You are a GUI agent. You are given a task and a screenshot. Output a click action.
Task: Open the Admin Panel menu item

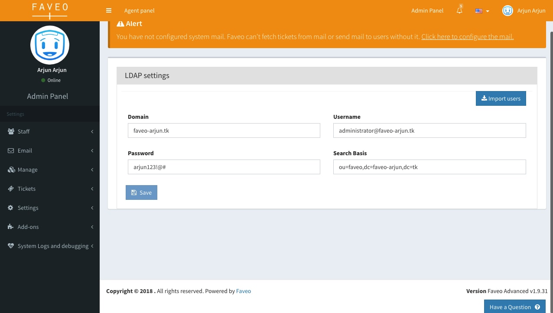tap(427, 10)
